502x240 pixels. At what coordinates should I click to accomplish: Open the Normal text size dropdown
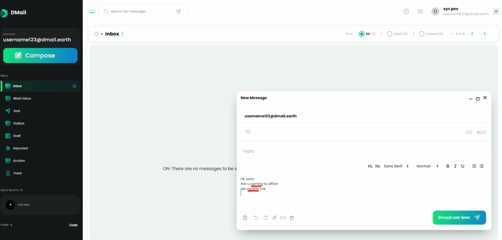(x=427, y=166)
